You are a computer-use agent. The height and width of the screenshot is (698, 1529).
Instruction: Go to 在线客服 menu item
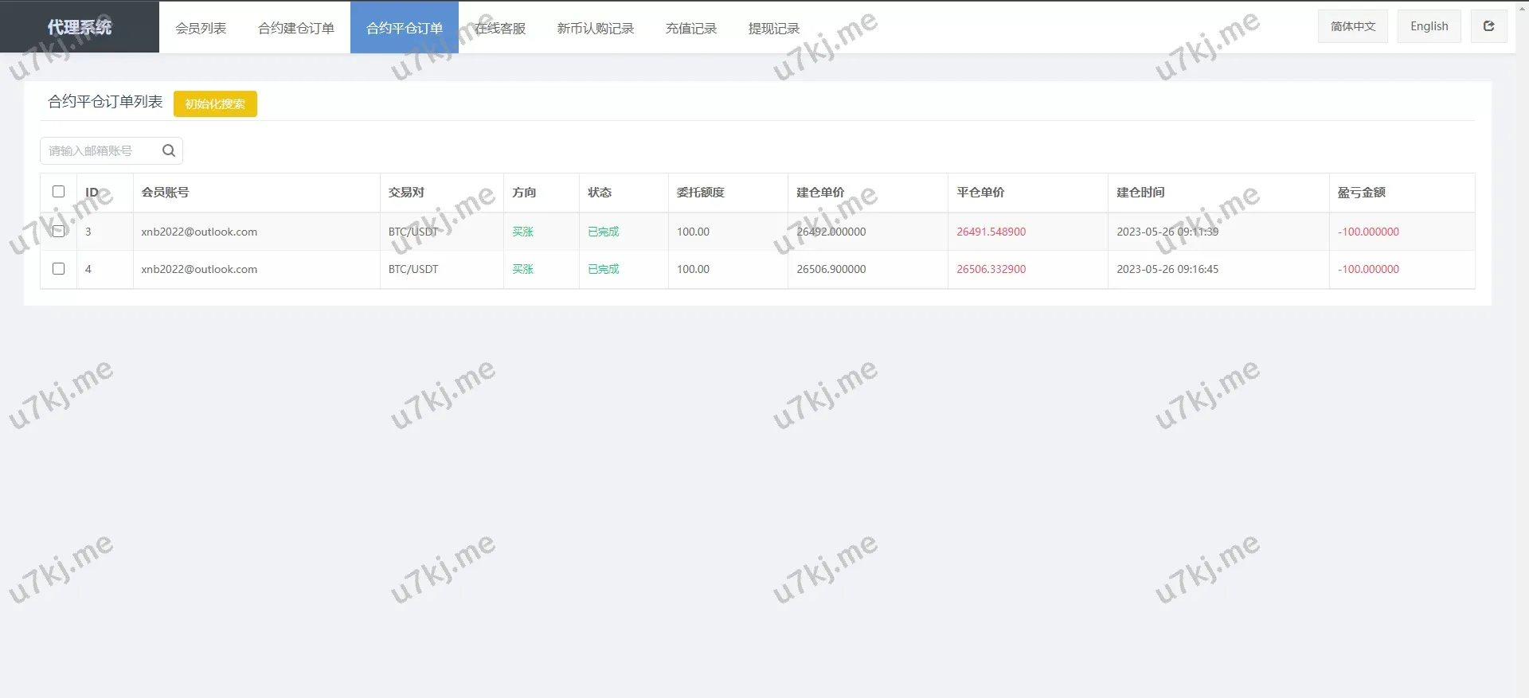coord(500,28)
